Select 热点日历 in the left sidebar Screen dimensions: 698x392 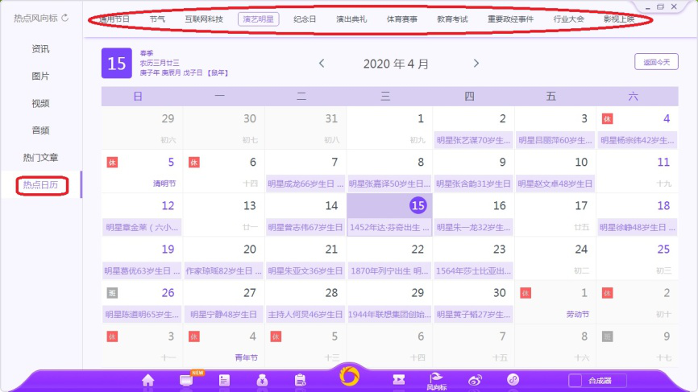[40, 185]
